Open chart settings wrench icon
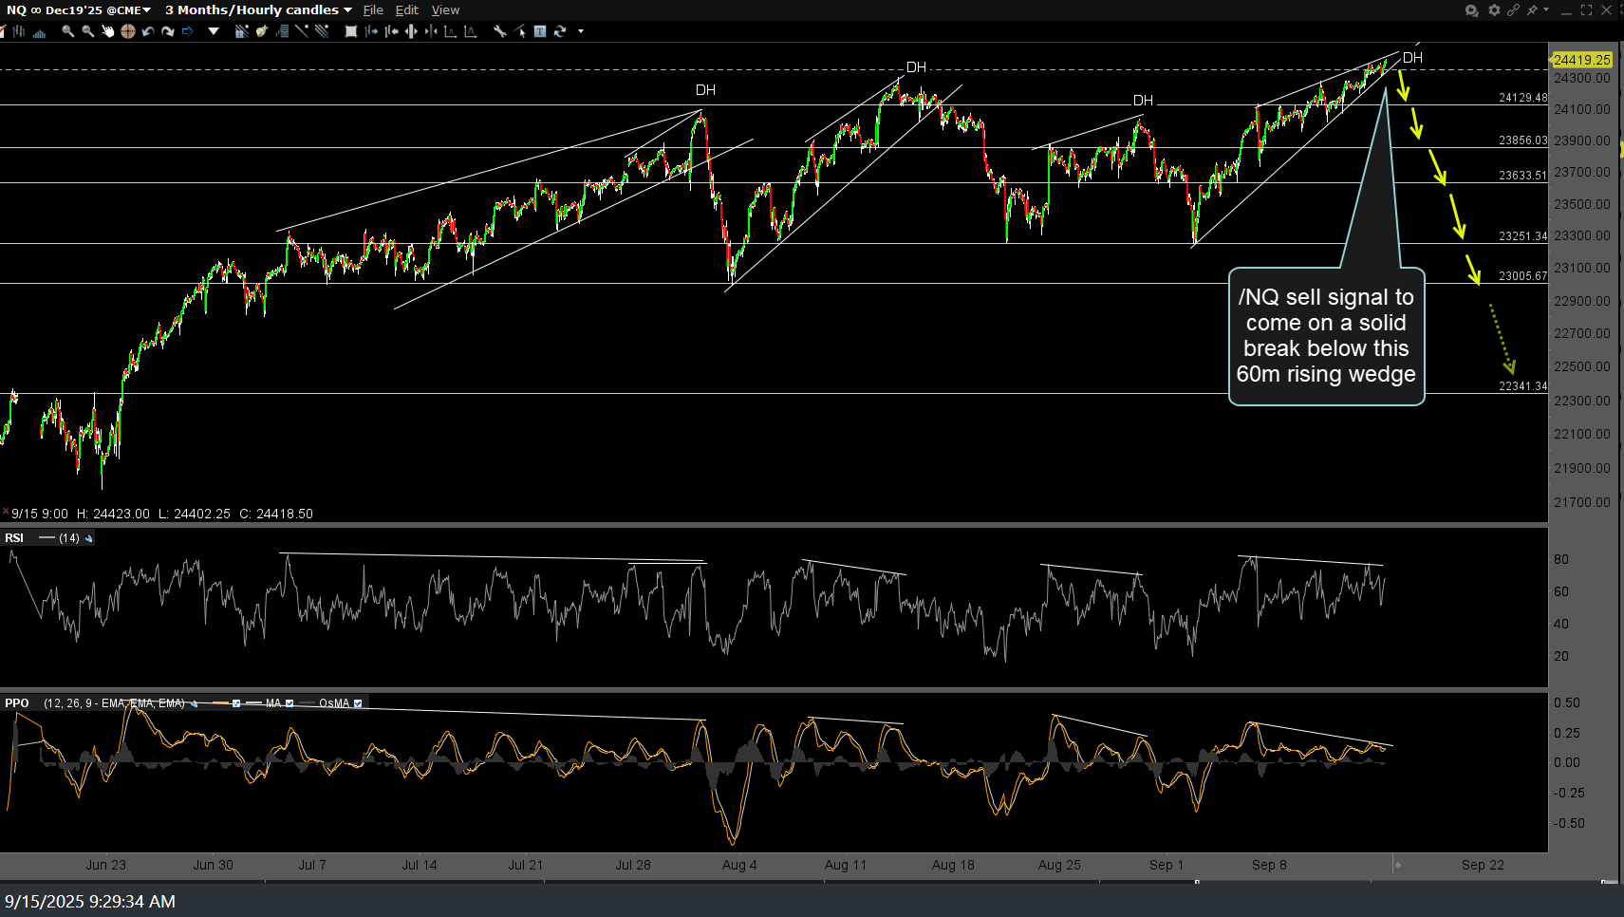This screenshot has height=917, width=1624. (499, 31)
